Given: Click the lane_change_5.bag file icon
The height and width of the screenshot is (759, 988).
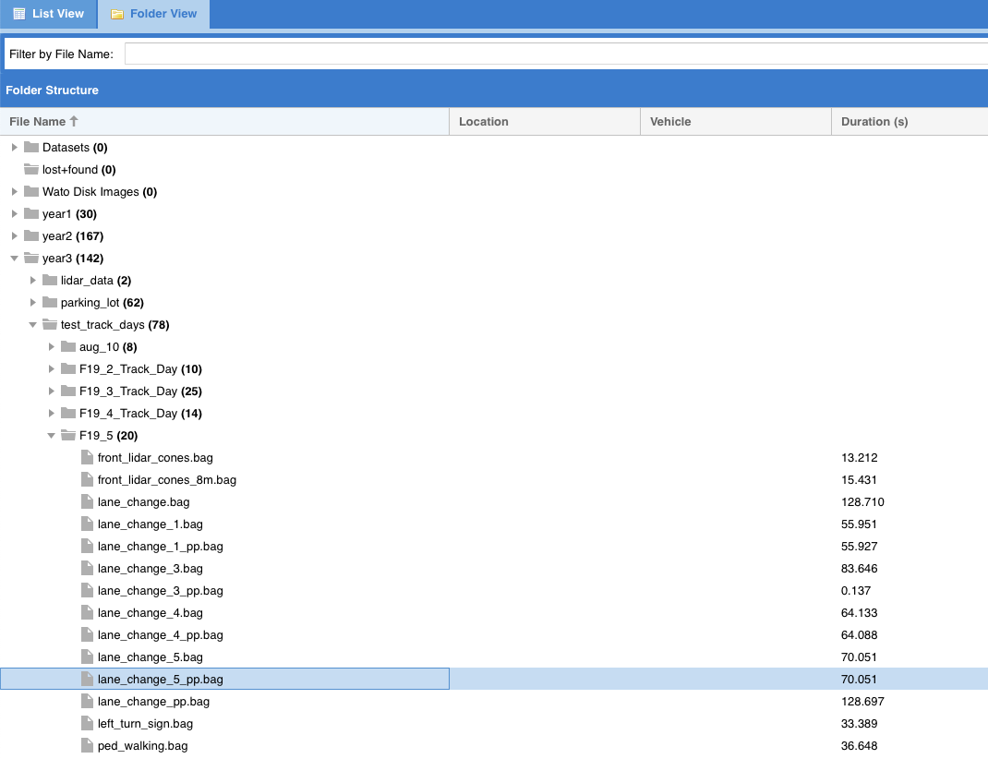Looking at the screenshot, I should [87, 657].
